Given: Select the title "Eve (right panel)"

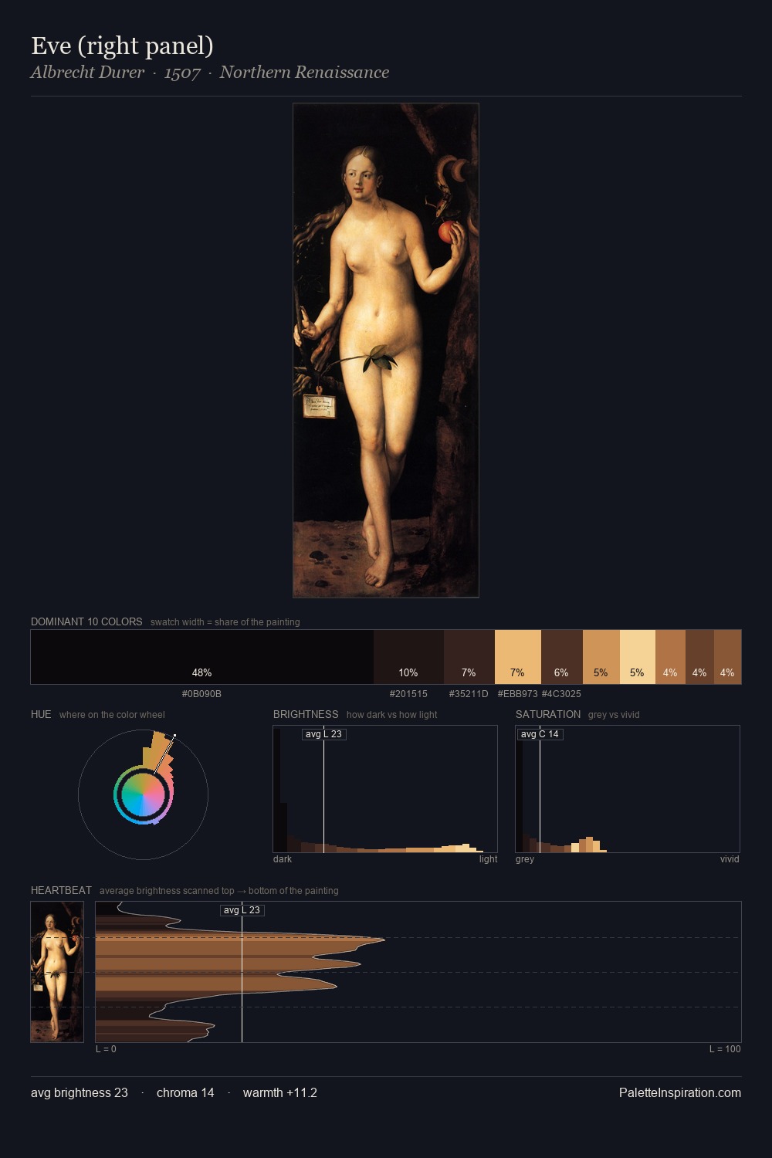Looking at the screenshot, I should tap(122, 46).
